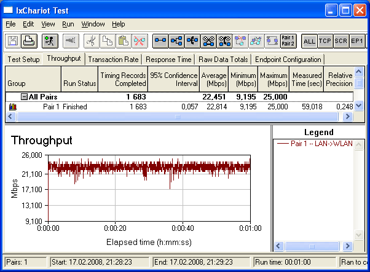The image size is (370, 272).
Task: Open the Edit menu
Action: (x=28, y=24)
